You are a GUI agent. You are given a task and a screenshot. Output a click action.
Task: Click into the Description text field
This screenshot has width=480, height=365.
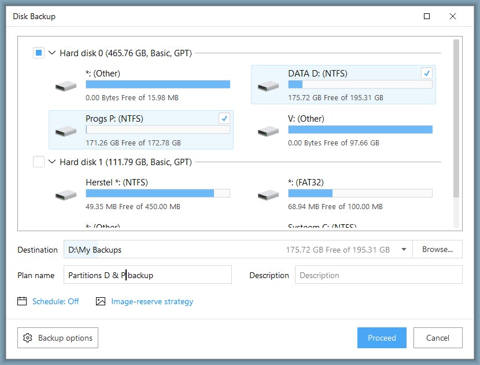pyautogui.click(x=379, y=275)
